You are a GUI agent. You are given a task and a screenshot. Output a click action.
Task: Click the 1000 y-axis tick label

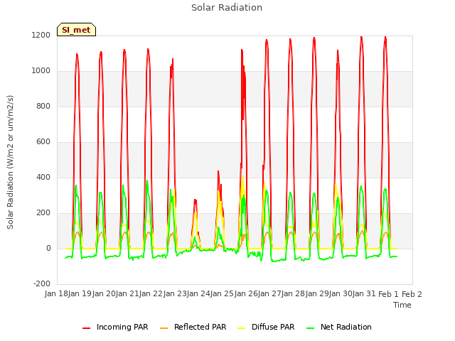41,71
